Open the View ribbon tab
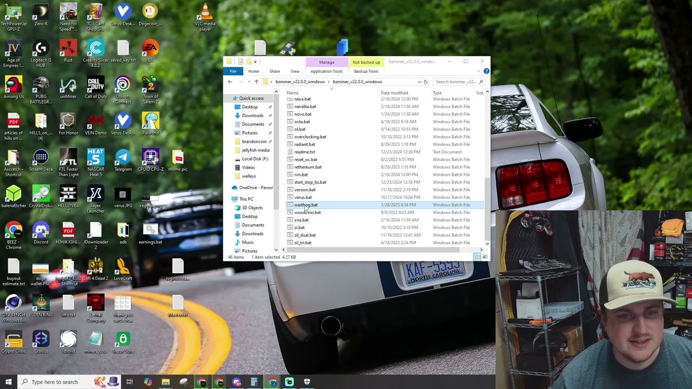The width and height of the screenshot is (692, 389). coord(295,71)
